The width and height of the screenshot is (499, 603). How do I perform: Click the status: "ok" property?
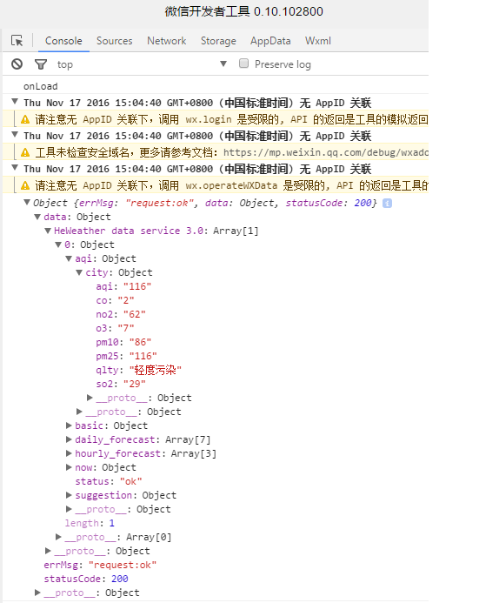tap(109, 481)
